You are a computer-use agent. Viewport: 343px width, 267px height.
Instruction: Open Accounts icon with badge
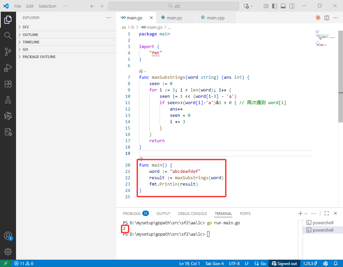coord(8,236)
